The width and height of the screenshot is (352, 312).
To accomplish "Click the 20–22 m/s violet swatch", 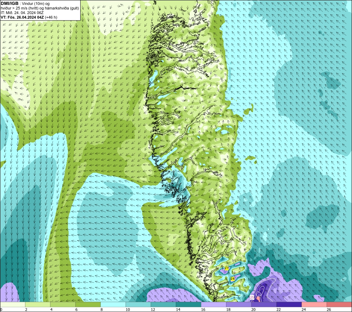I will pos(264,305).
